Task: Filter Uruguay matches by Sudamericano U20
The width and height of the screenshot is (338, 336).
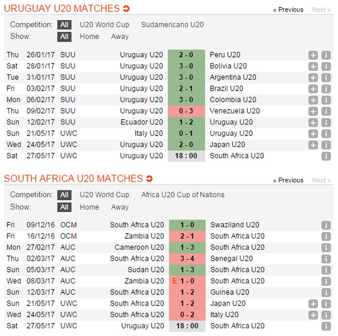Action: pos(172,25)
